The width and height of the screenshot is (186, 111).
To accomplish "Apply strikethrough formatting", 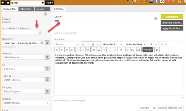I will [x=98, y=44].
